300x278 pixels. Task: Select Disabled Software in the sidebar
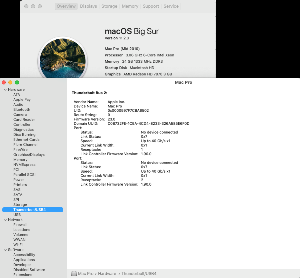tap(29, 270)
